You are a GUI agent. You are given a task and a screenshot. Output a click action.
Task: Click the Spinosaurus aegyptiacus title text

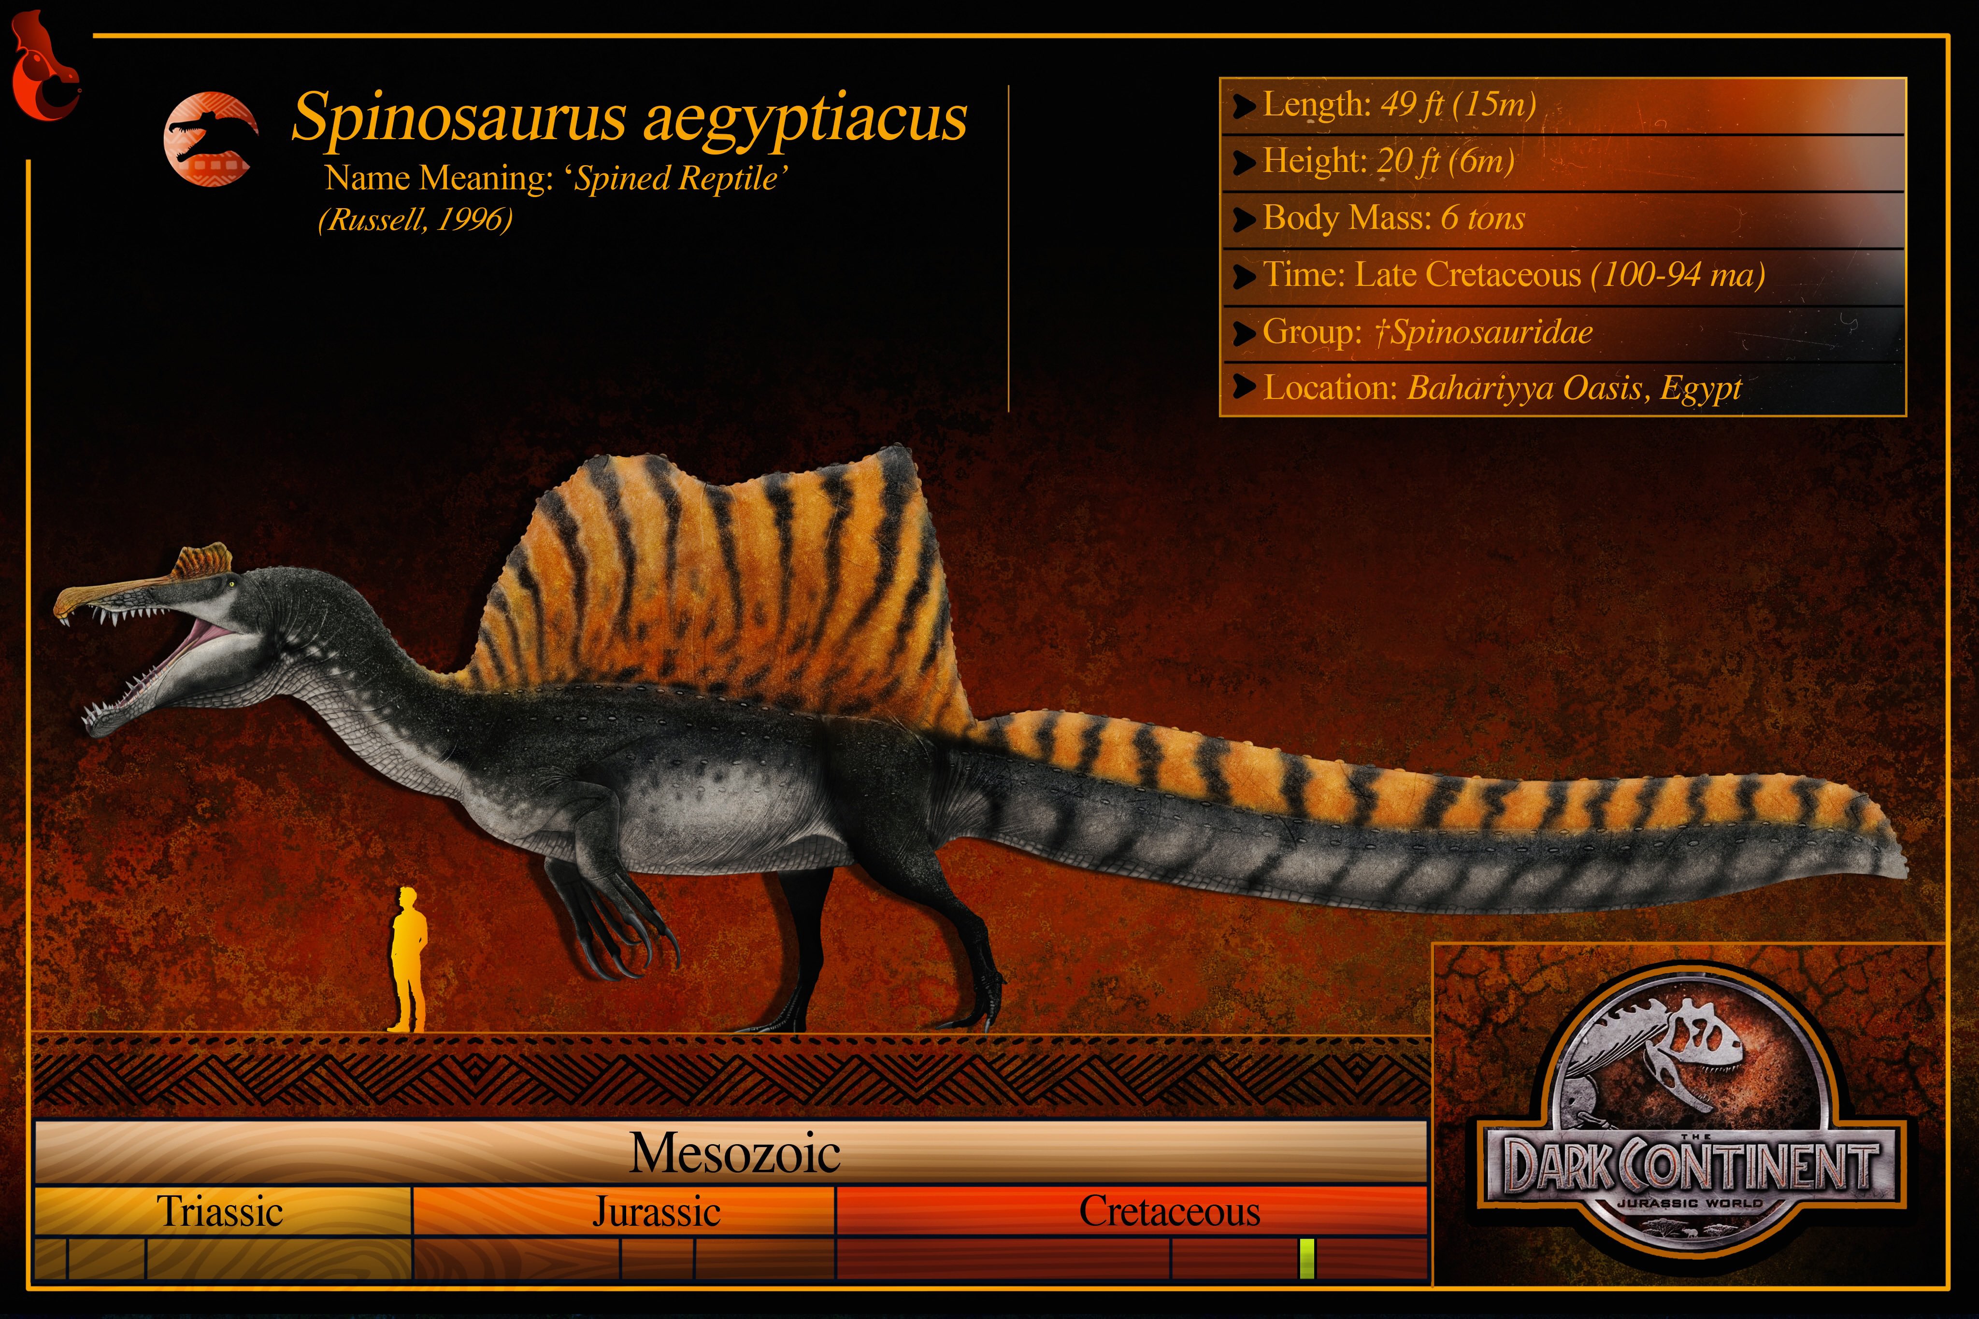point(630,118)
